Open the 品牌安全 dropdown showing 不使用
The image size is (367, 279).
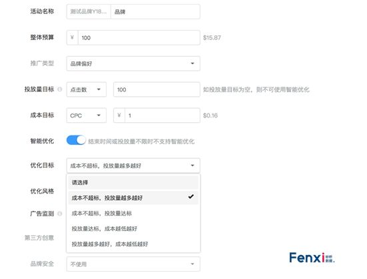(133, 264)
